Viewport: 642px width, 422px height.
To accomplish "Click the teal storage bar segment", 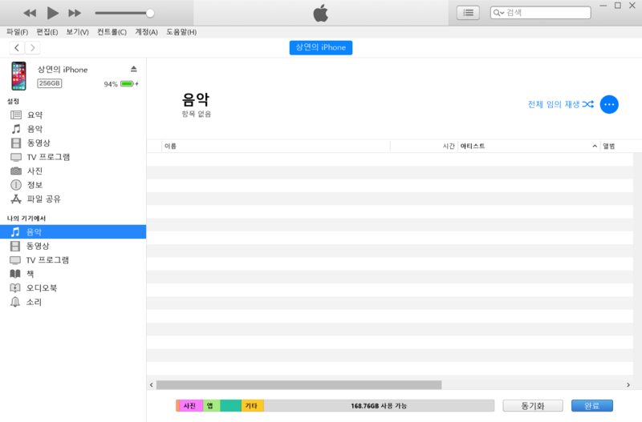I will click(231, 406).
